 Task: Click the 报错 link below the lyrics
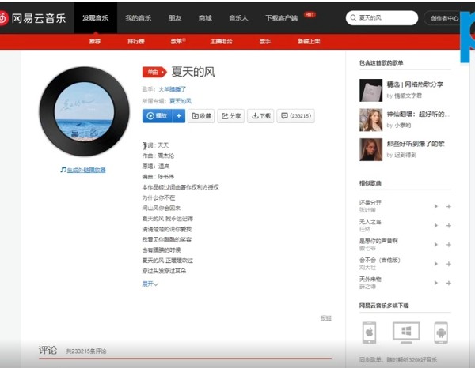(326, 318)
